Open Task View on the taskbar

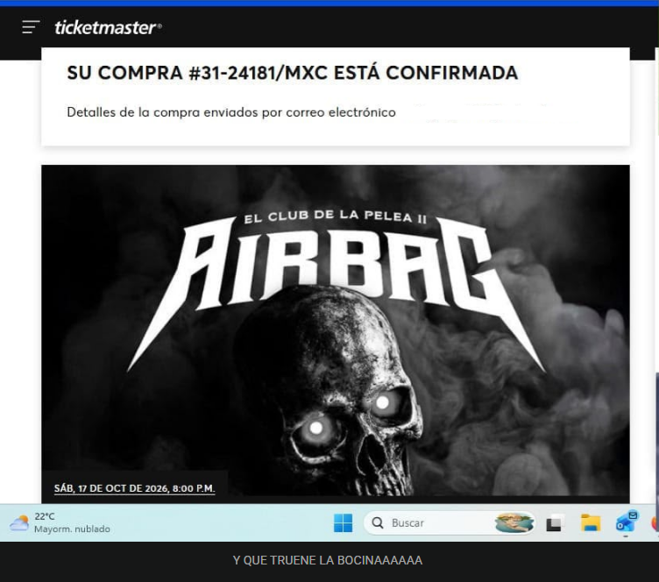point(554,523)
